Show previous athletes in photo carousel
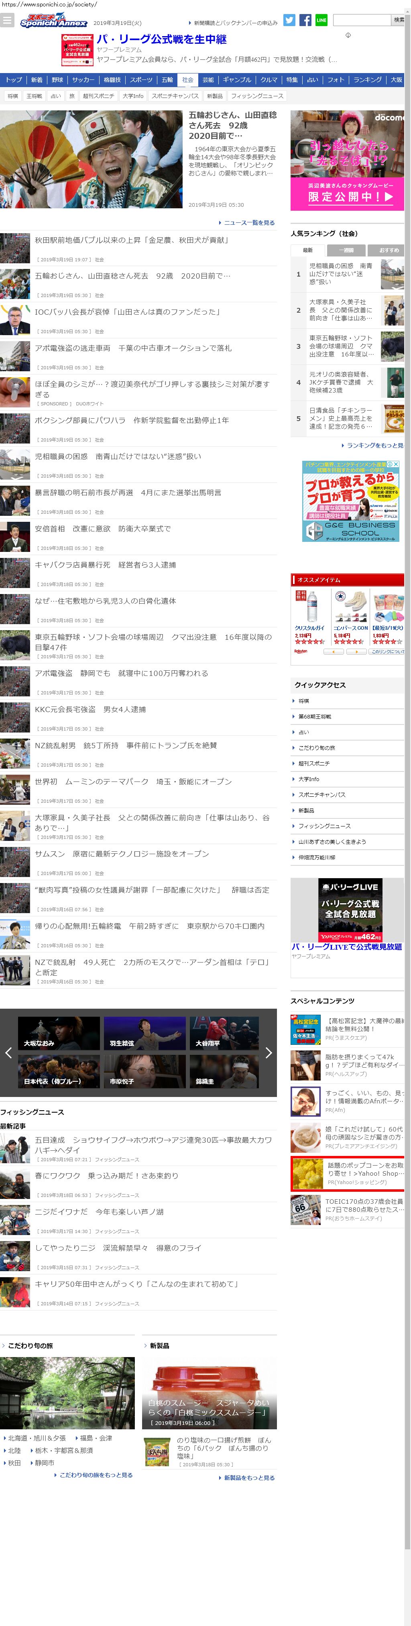 (x=8, y=1052)
